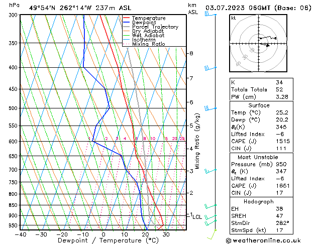Screen dimensions: 316x244
Task: Click the "StmDir" value "282°"
Action: pos(282,223)
